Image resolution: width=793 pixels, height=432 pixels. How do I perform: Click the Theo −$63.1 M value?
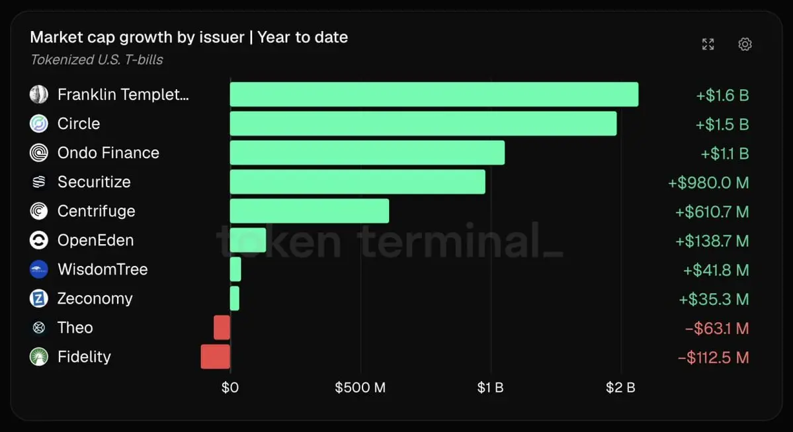[717, 329]
